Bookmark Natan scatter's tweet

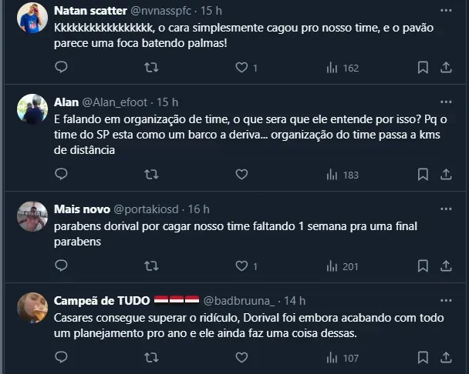[423, 68]
